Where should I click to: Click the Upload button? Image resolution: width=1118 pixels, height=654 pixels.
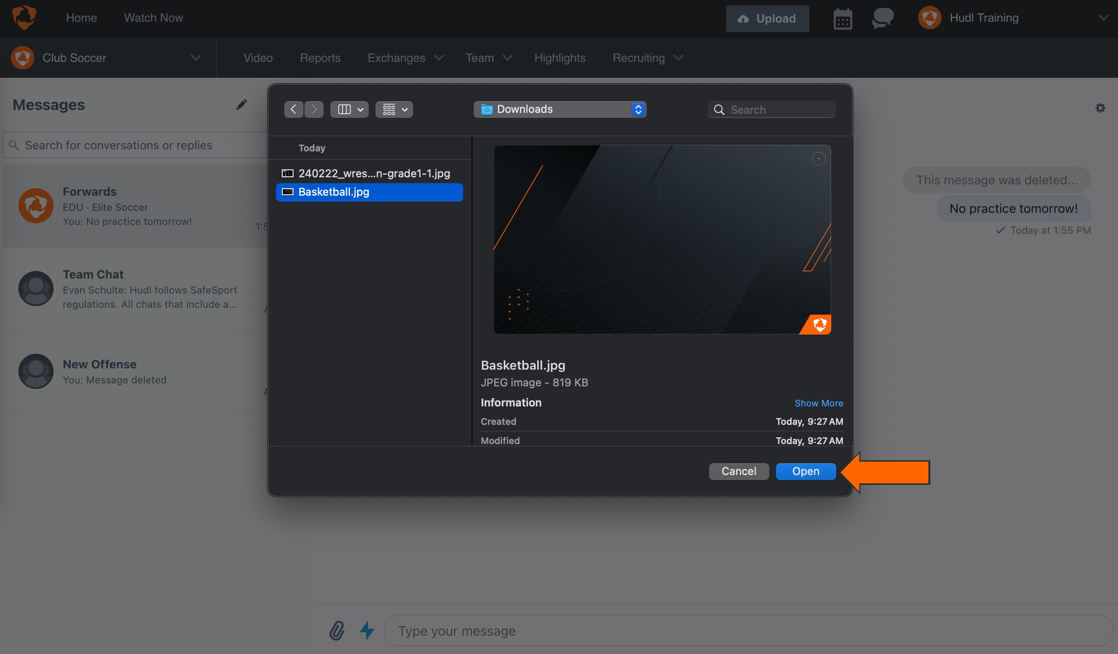point(767,19)
